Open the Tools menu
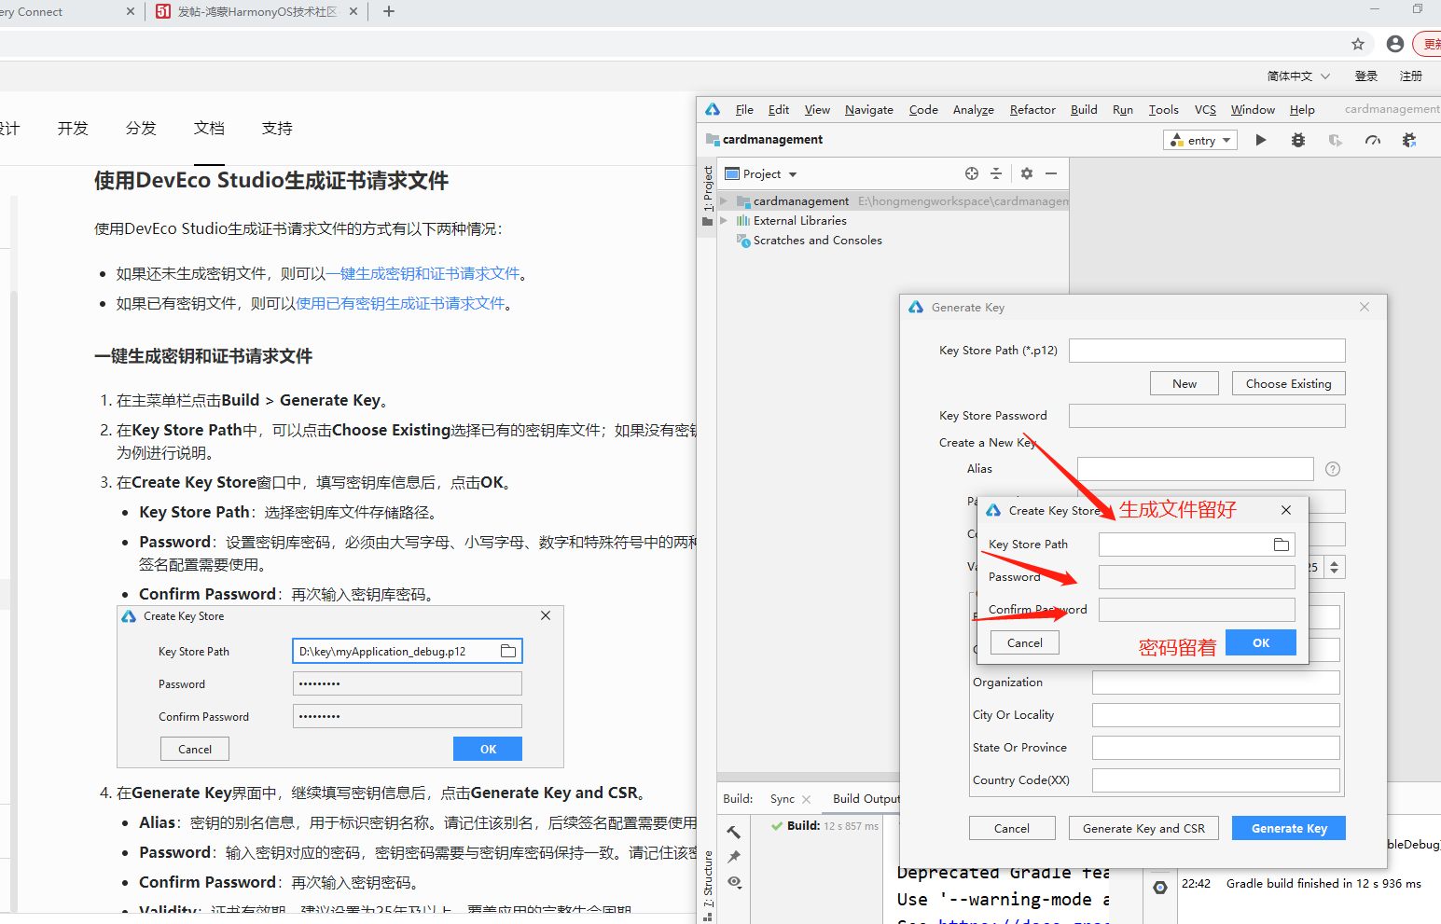This screenshot has width=1441, height=924. pos(1163,109)
